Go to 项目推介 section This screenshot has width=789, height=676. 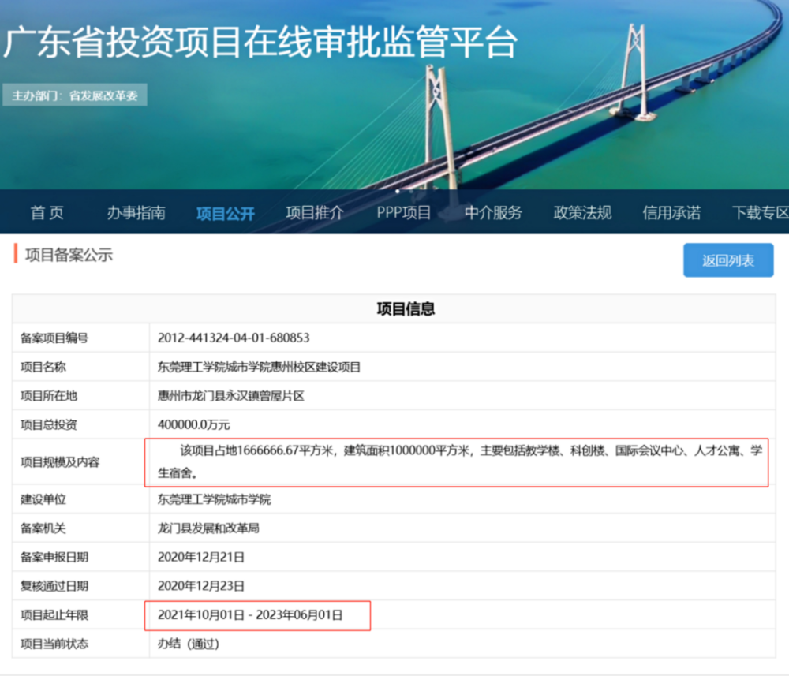click(x=315, y=213)
